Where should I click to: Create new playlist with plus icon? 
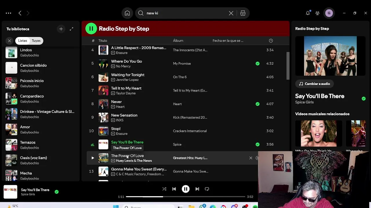point(61,29)
